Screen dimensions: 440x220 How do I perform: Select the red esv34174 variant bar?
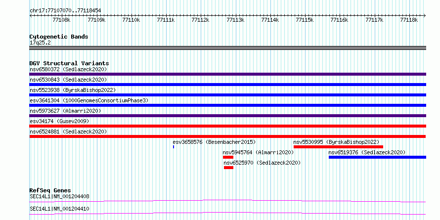227,126
